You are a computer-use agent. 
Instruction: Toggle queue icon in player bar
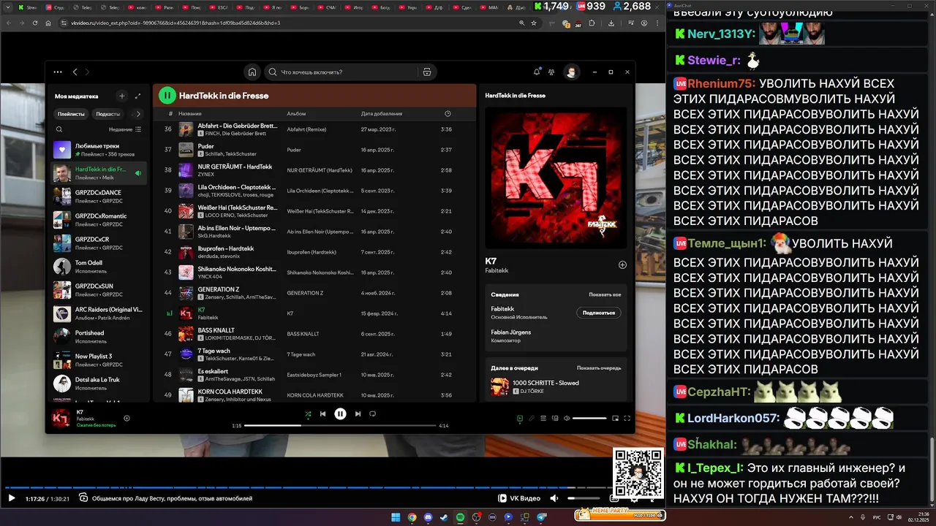(x=543, y=419)
